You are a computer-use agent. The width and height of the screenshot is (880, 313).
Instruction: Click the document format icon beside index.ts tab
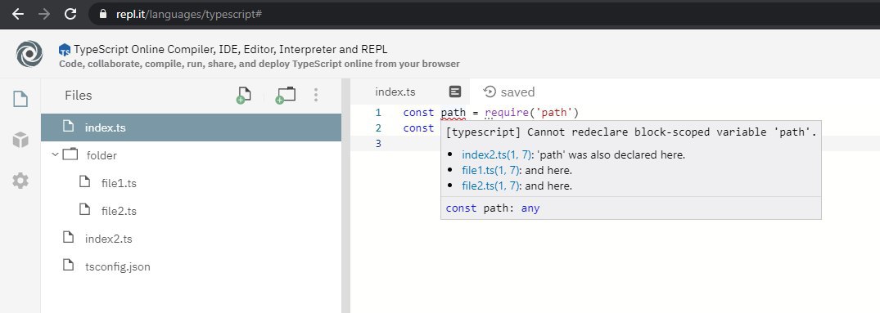click(455, 92)
